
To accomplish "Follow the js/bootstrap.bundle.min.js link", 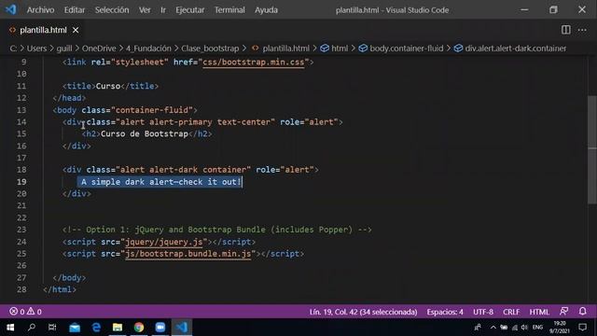I will coord(188,254).
